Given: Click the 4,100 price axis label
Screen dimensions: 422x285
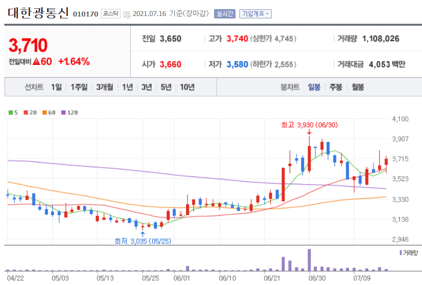Looking at the screenshot, I should [400, 119].
